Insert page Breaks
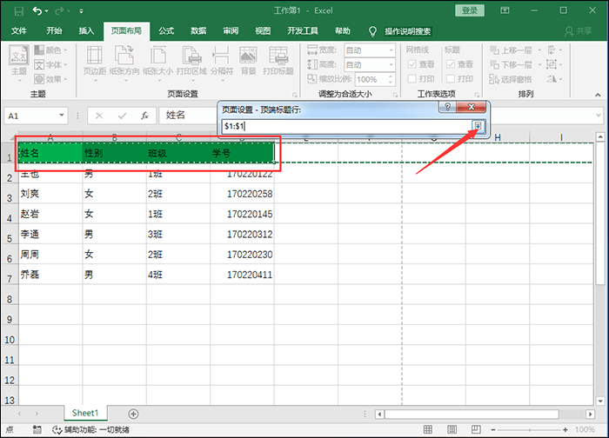The height and width of the screenshot is (438, 609). coord(222,63)
